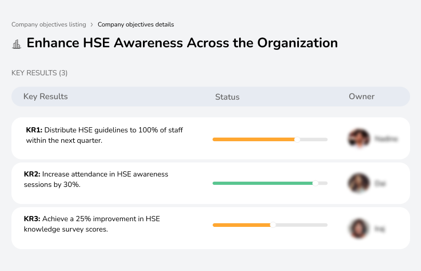
Task: Click the KR1 owner avatar
Action: coord(359,139)
